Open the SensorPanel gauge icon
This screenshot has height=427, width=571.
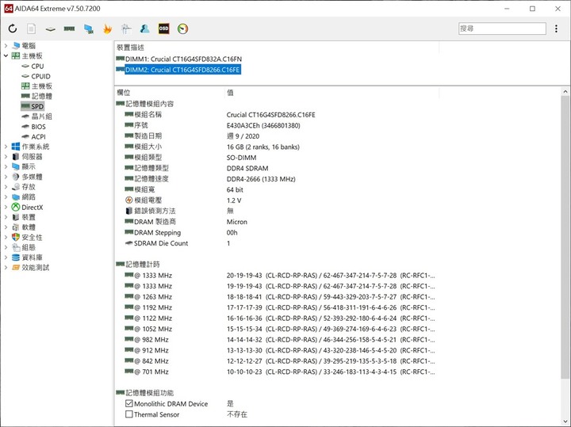183,29
